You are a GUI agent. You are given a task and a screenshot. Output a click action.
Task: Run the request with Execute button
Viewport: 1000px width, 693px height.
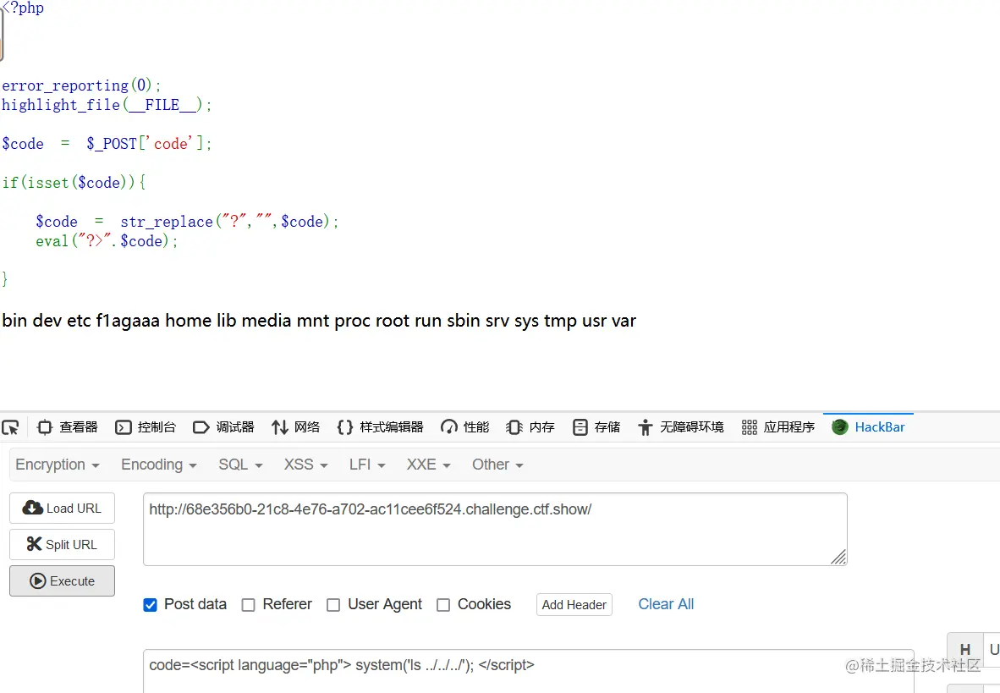pos(62,581)
